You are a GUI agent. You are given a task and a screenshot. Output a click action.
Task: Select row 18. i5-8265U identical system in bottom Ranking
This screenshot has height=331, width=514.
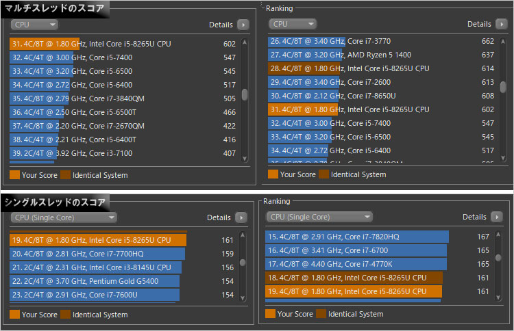(378, 278)
